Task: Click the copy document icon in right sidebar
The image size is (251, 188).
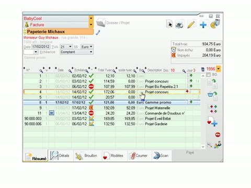Action: 212,84
